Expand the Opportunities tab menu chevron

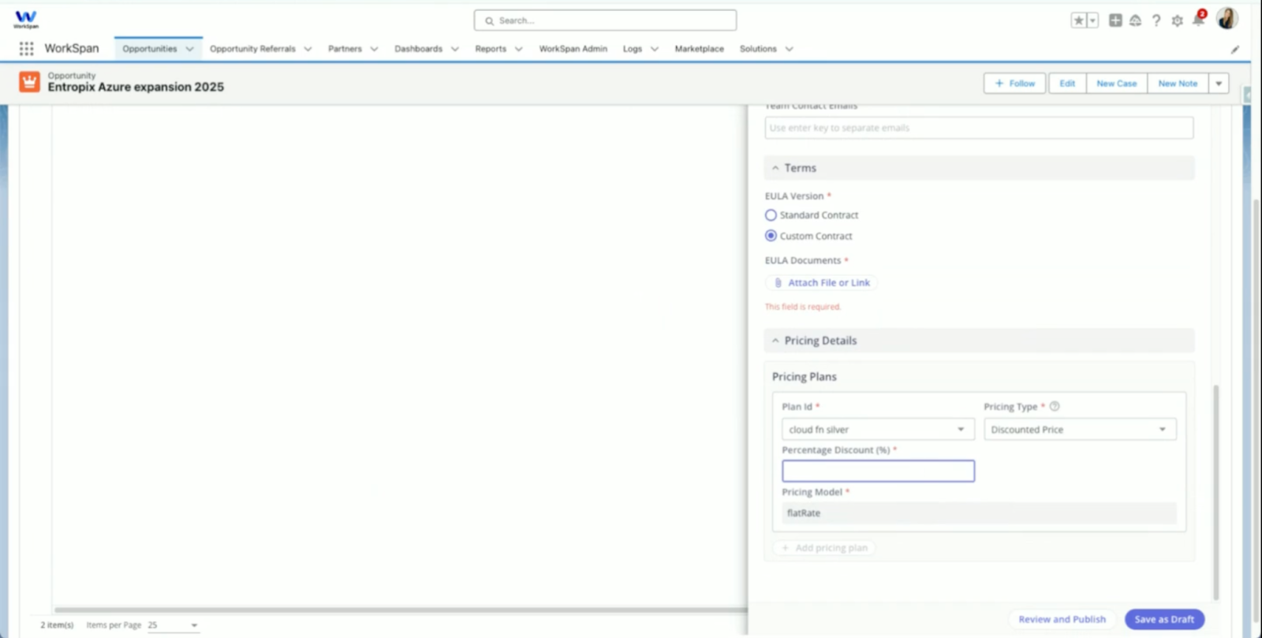189,49
